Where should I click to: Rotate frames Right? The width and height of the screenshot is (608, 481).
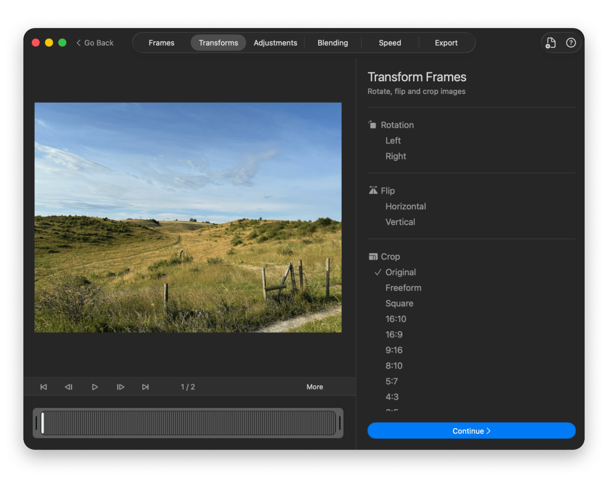pos(396,156)
